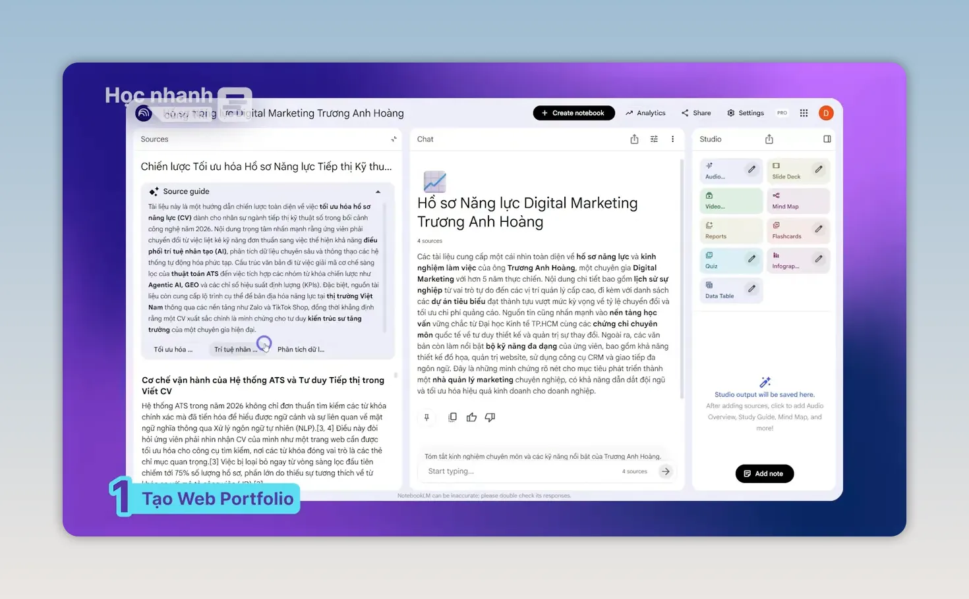Customize Audio Overview with its pencil icon
The height and width of the screenshot is (599, 969).
point(751,169)
